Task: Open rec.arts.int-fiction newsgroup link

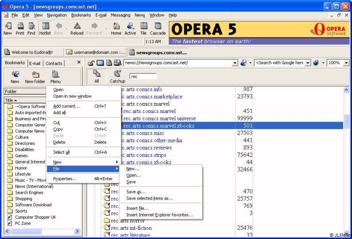Action: coord(132,228)
